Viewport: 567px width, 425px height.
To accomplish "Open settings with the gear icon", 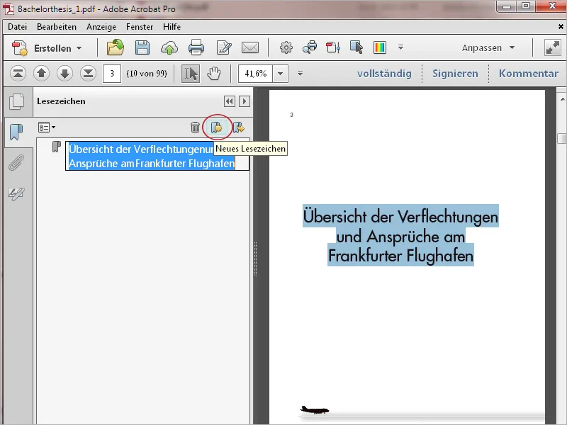I will (286, 47).
